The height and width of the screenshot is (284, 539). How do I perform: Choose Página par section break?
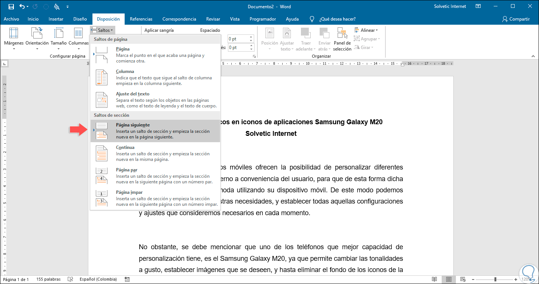[155, 176]
